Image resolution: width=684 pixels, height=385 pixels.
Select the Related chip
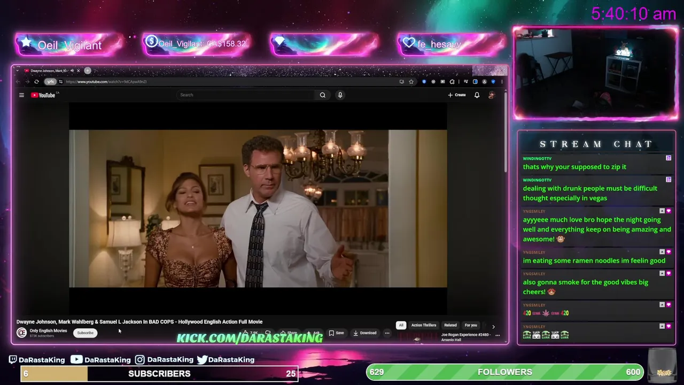click(x=450, y=325)
